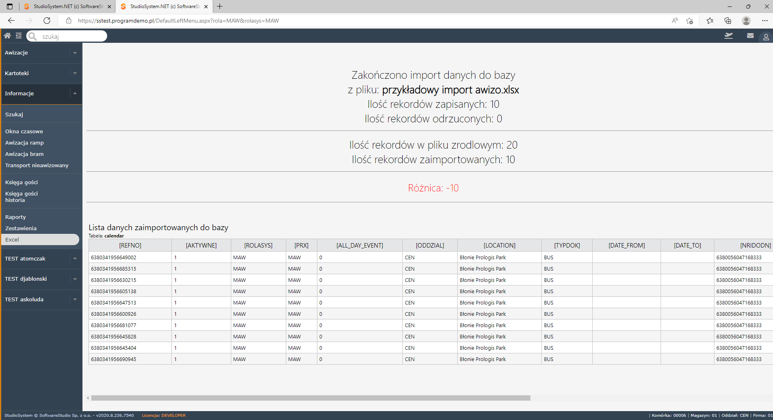
Task: Expand the TEST atomczak section
Action: coord(75,258)
